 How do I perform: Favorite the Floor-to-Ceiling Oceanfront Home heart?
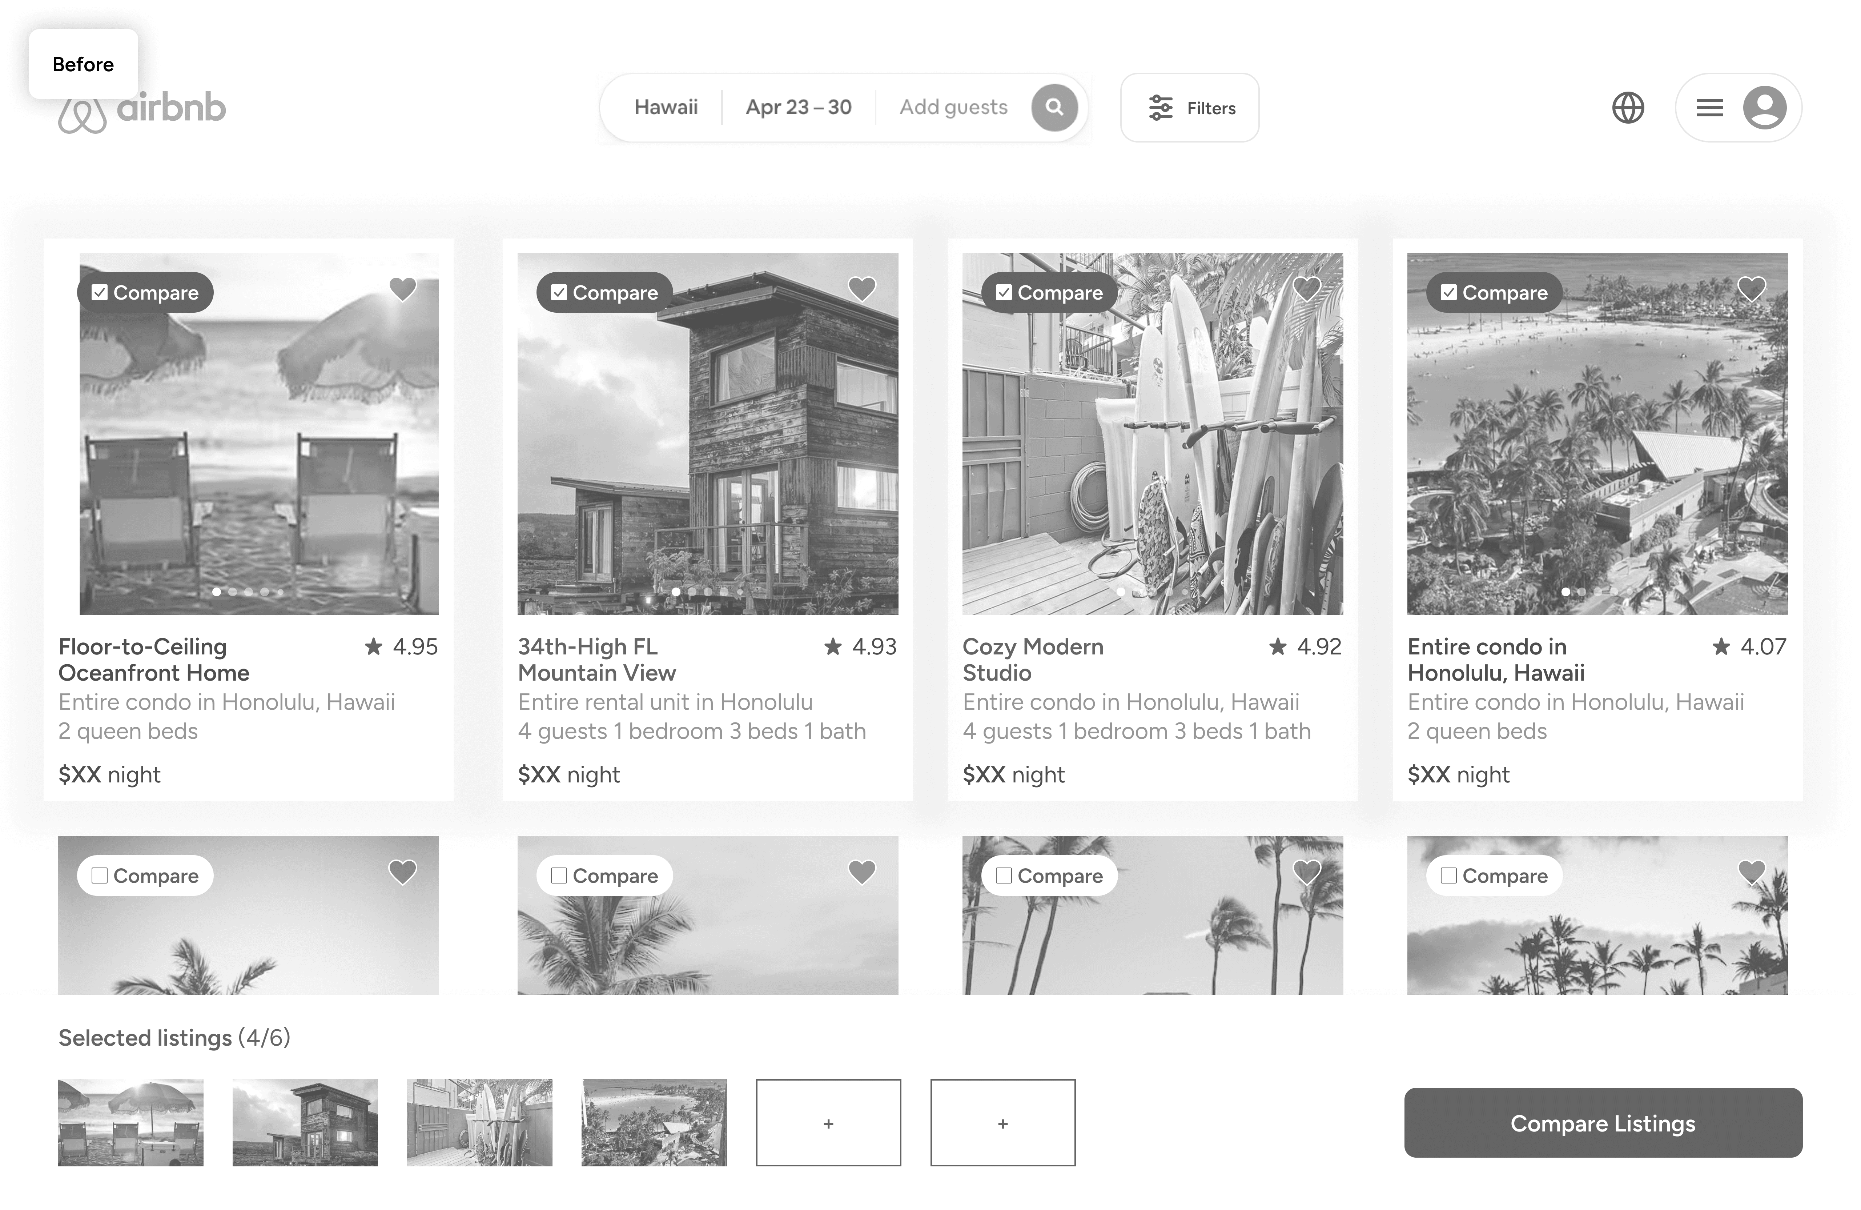click(x=403, y=289)
